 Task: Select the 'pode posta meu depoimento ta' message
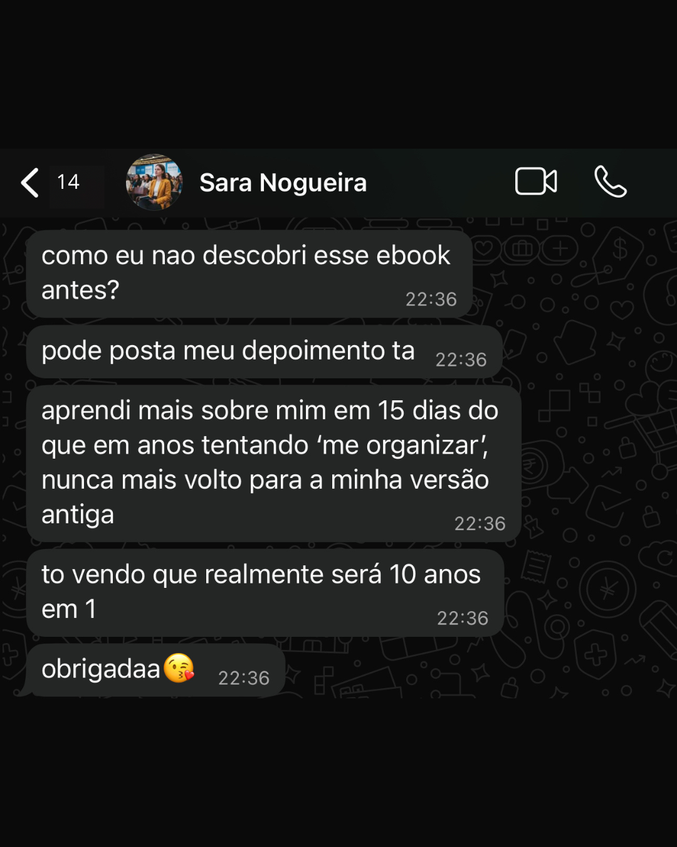click(x=264, y=351)
